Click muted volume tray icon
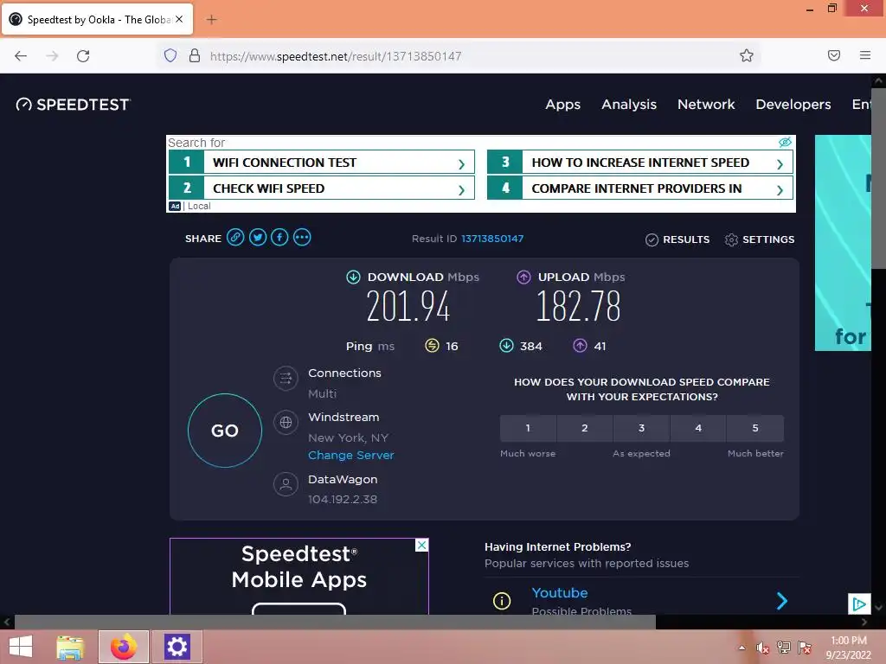Screen dimensions: 886x664 [x=763, y=648]
